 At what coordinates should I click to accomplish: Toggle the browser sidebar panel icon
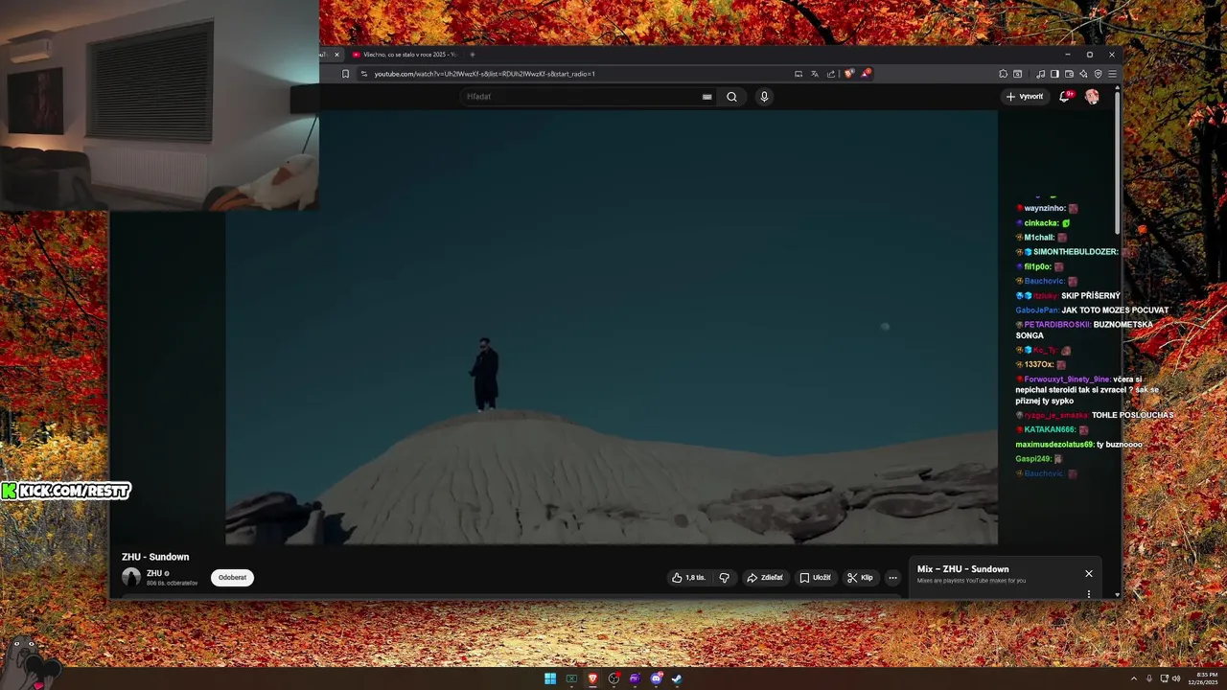coord(1054,74)
